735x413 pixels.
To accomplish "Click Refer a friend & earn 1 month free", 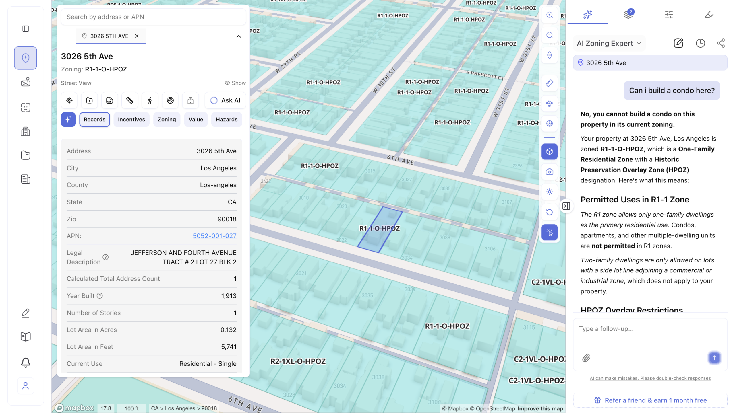I will click(x=650, y=400).
